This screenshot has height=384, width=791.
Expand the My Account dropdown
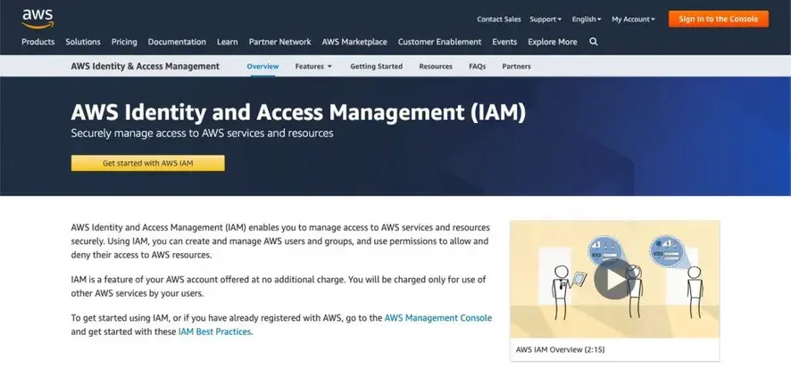click(x=633, y=19)
